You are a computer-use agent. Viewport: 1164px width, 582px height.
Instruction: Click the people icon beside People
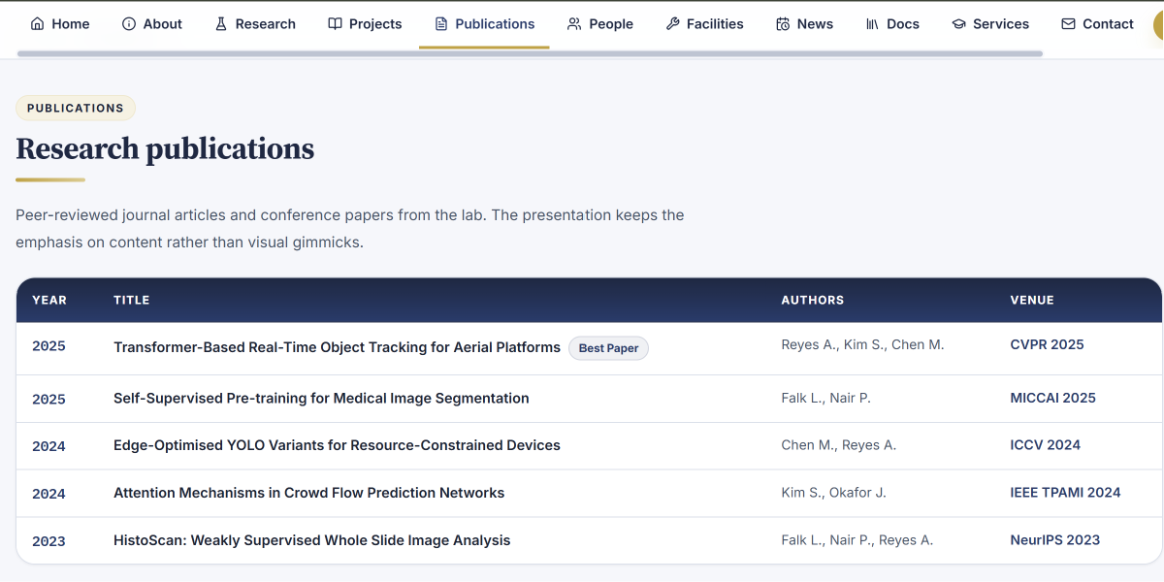[575, 23]
